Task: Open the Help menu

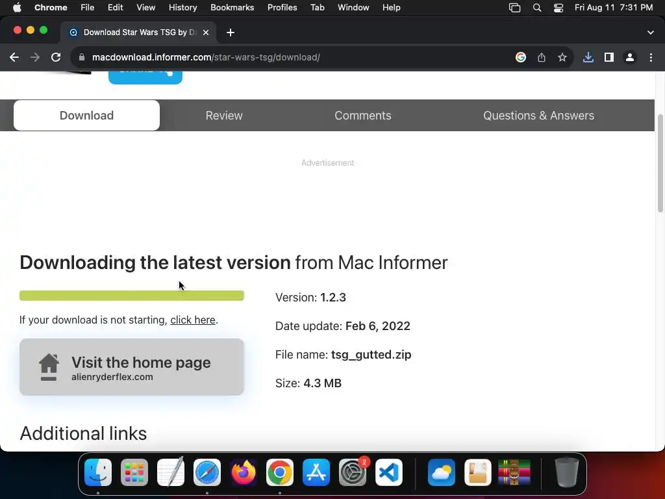Action: [391, 8]
